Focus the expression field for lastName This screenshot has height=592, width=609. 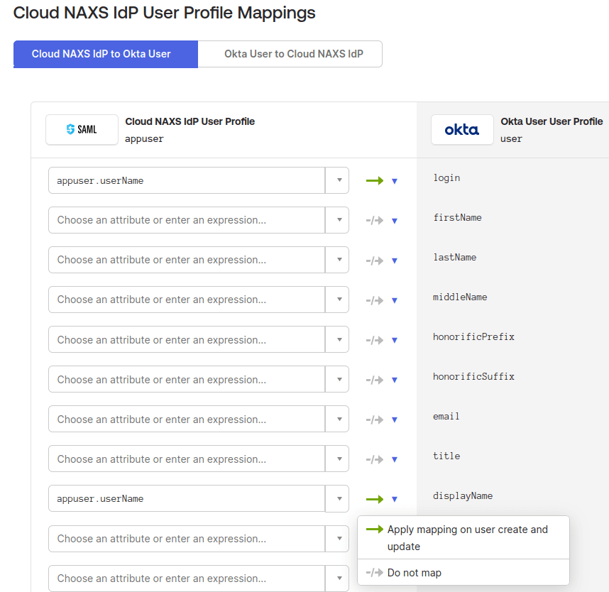187,260
